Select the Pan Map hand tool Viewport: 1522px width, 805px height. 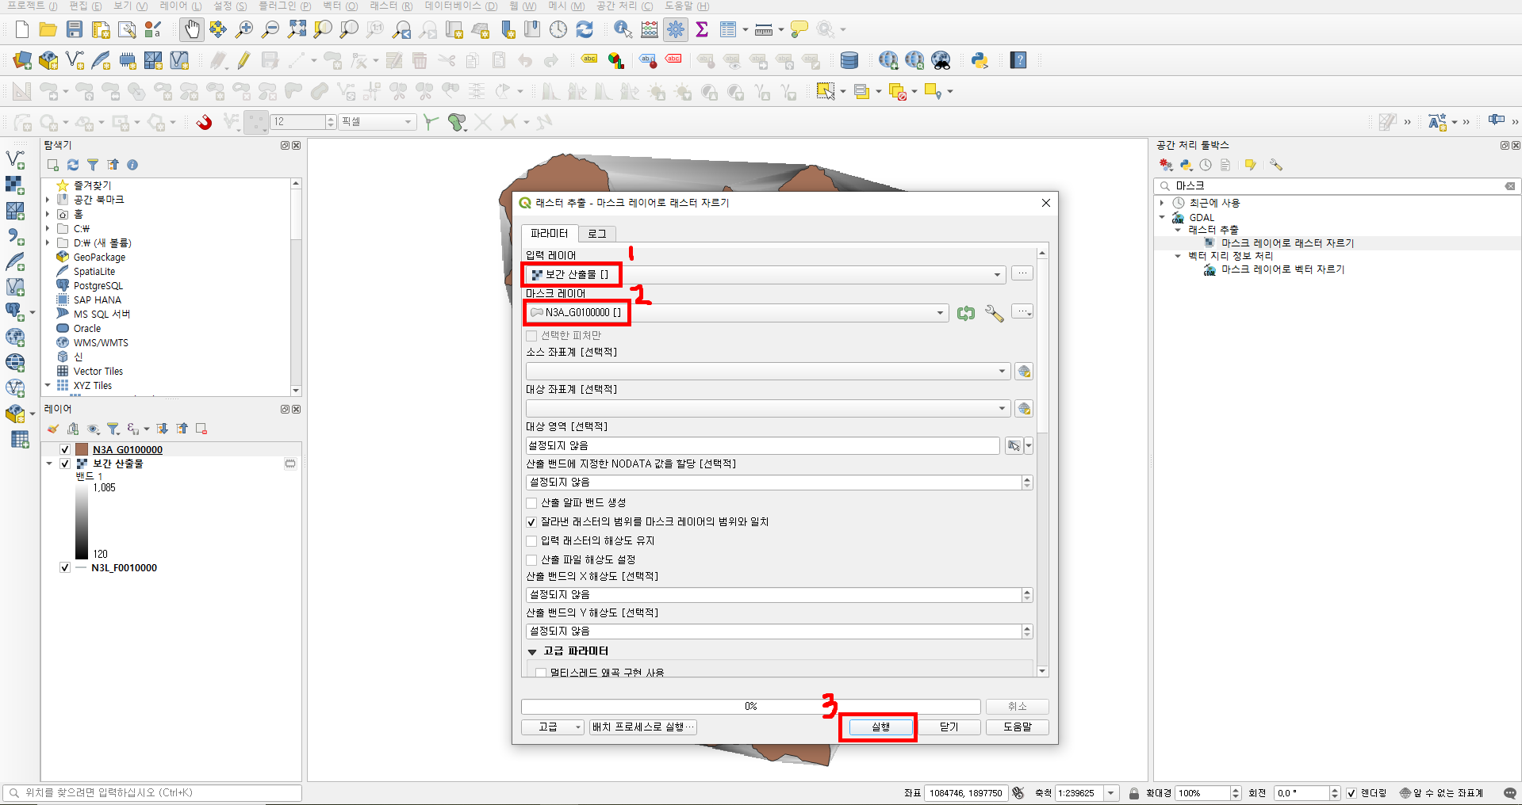191,30
